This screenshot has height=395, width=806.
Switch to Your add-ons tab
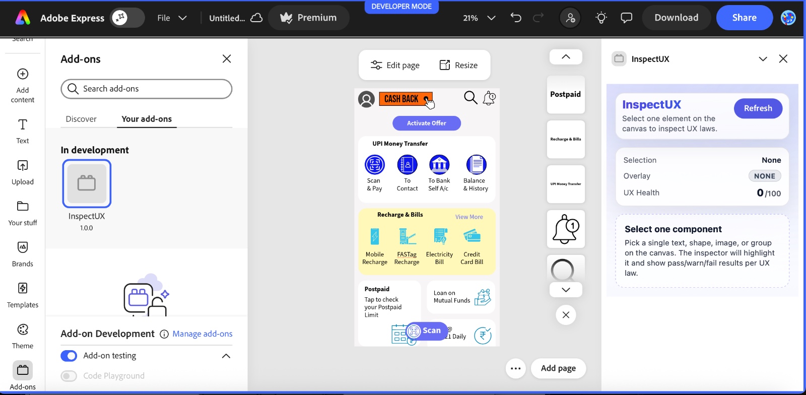(x=147, y=119)
